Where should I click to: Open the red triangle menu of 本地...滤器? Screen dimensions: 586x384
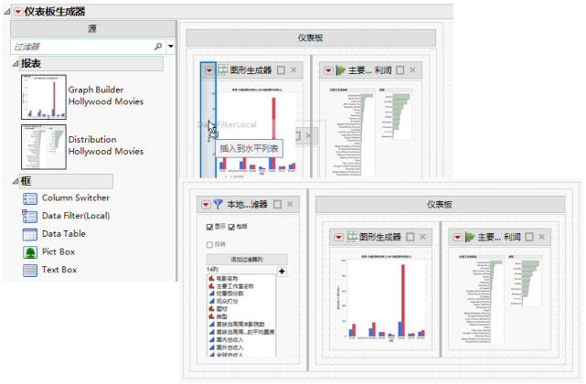(206, 205)
